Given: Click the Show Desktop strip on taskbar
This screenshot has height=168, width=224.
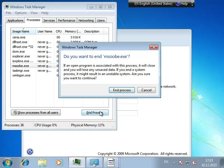Looking at the screenshot, I should coord(222,163).
